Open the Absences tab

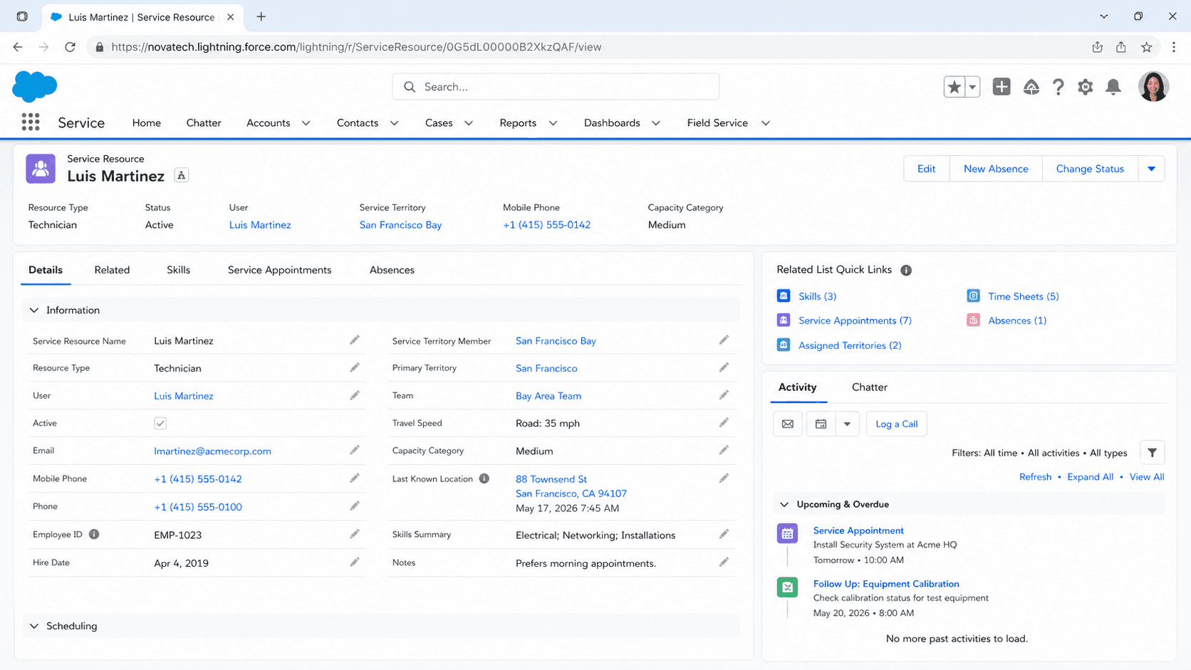click(392, 270)
